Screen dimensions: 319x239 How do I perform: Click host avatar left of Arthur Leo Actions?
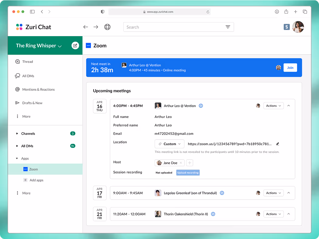[258, 106]
